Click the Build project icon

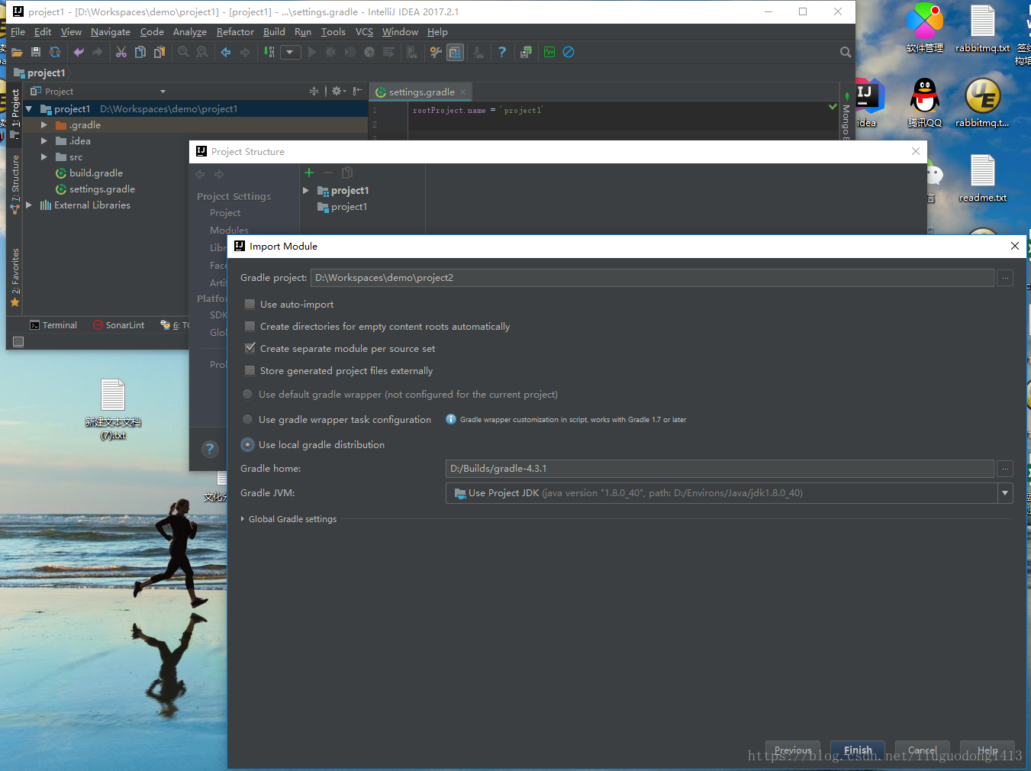[x=269, y=52]
